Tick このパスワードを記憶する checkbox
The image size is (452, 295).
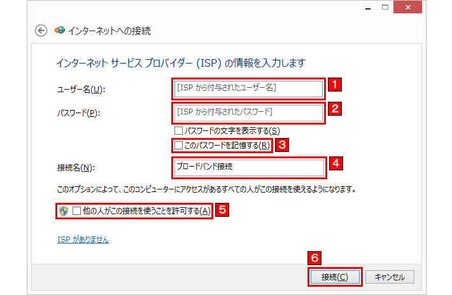click(x=178, y=146)
